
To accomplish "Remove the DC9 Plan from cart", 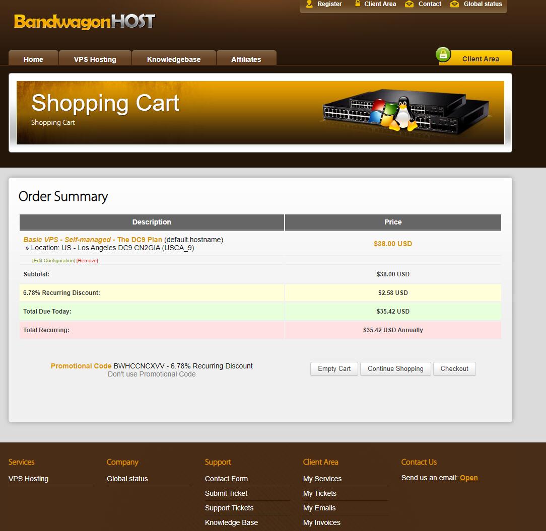I will tap(87, 261).
